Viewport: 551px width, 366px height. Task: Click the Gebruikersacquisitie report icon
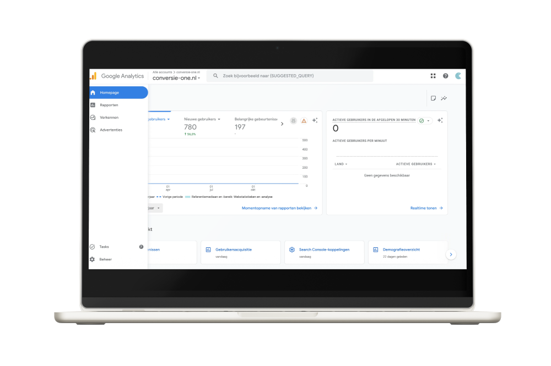(208, 249)
